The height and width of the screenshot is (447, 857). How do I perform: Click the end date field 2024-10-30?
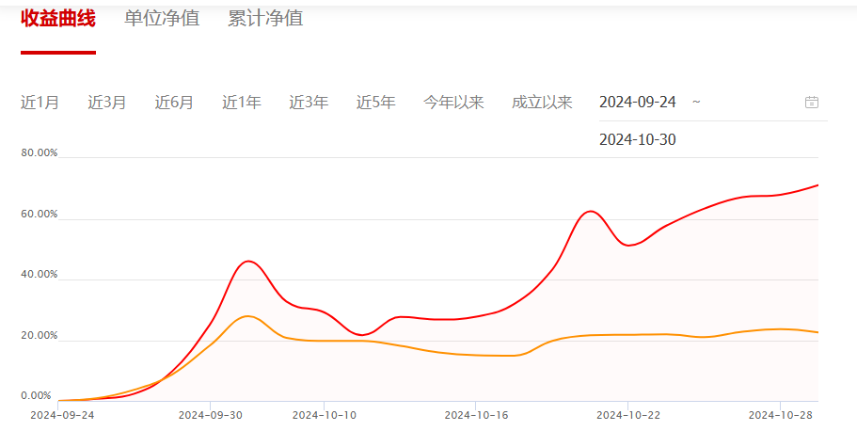638,140
